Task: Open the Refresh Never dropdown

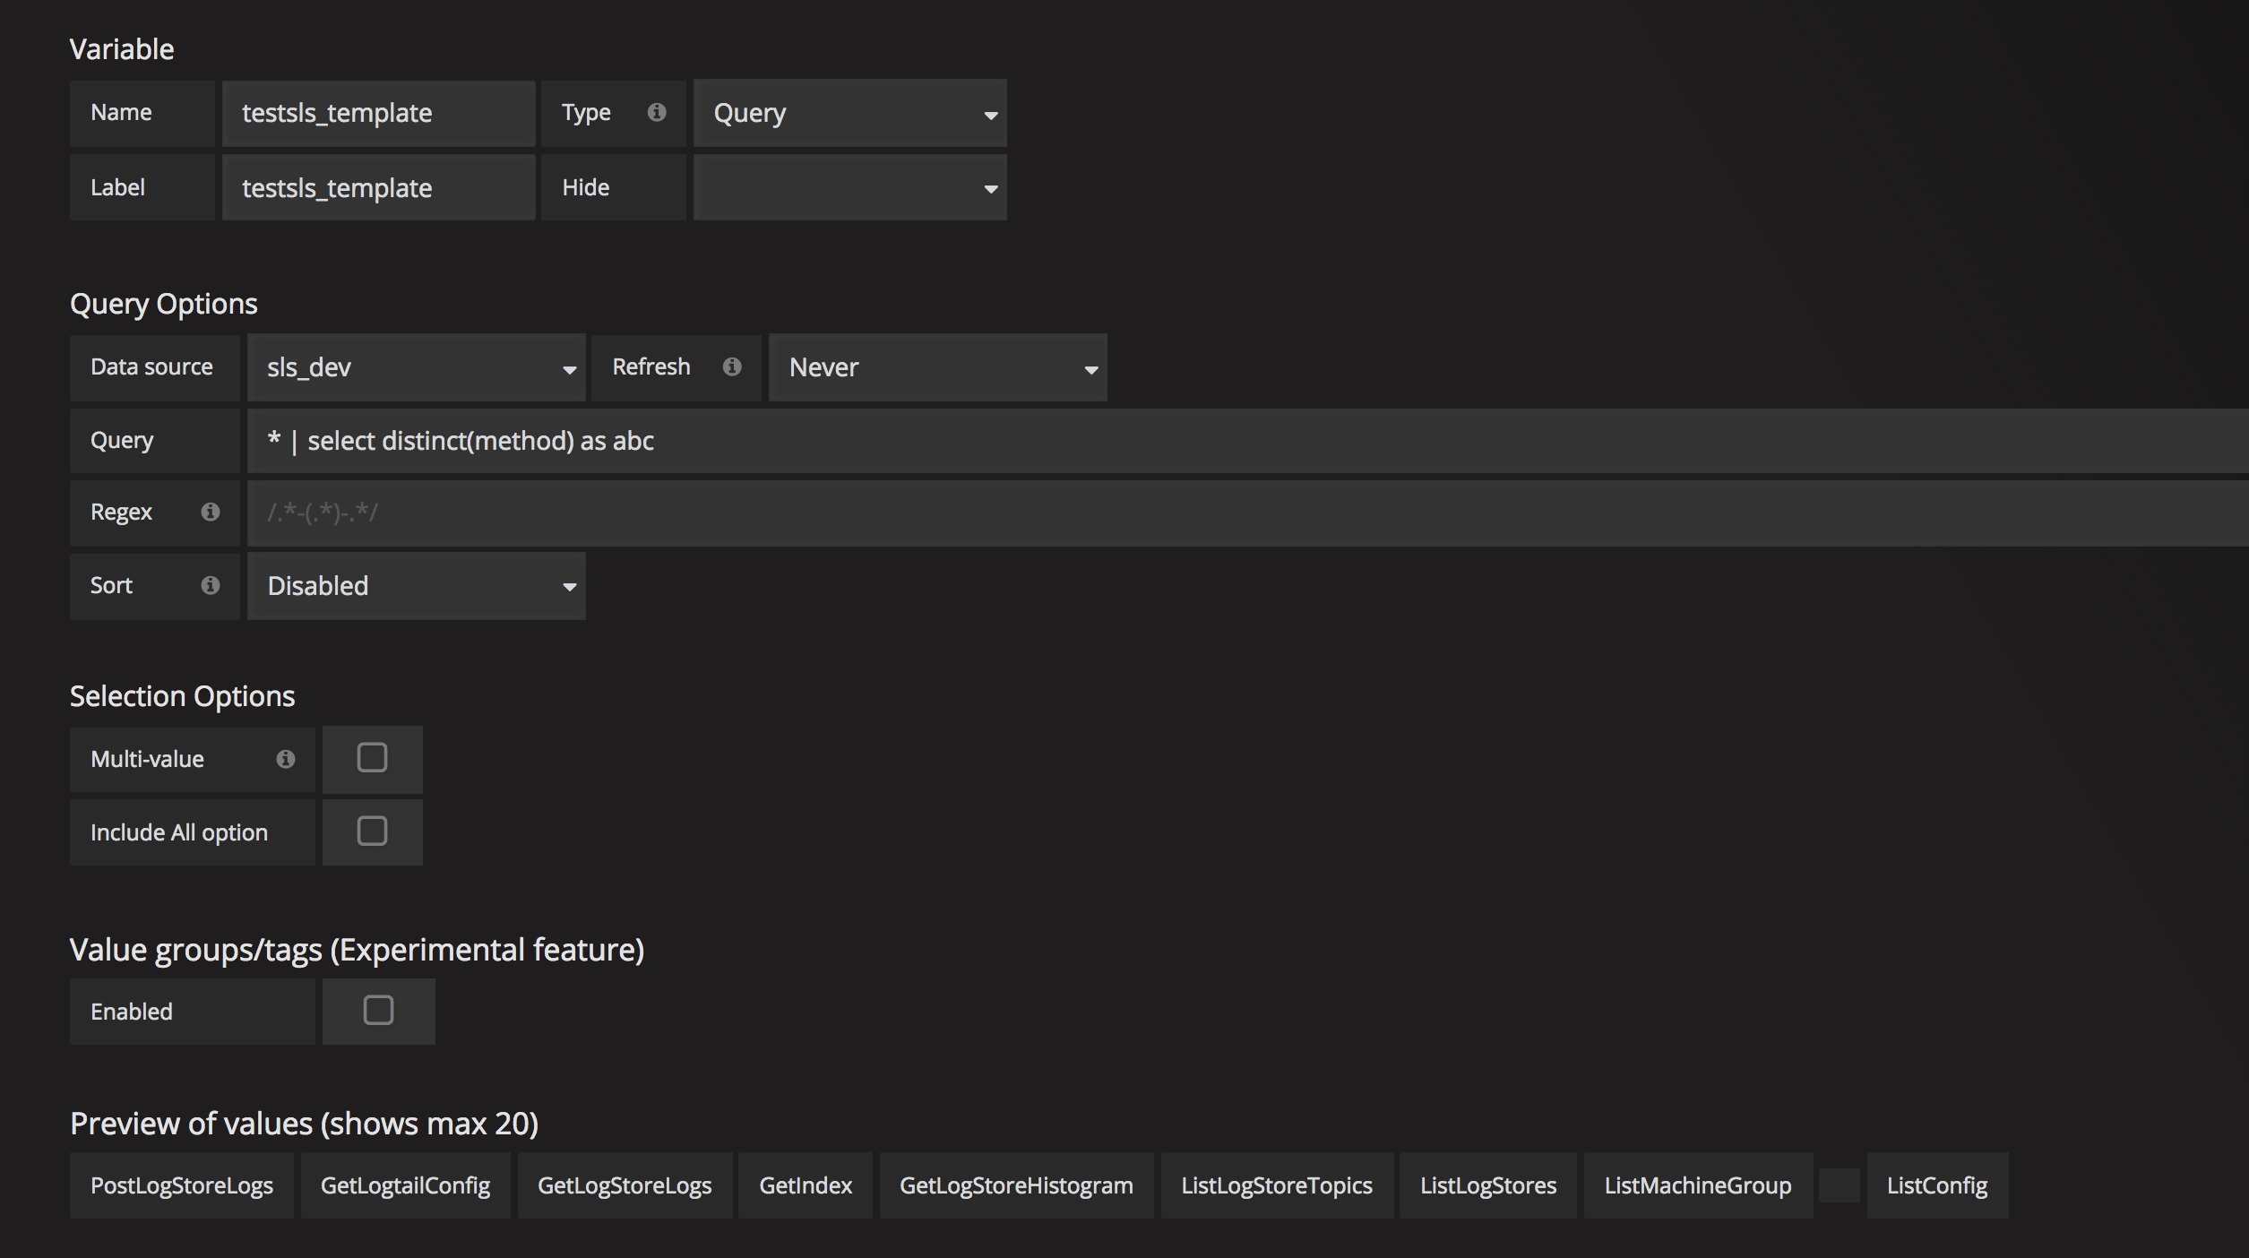Action: 939,368
